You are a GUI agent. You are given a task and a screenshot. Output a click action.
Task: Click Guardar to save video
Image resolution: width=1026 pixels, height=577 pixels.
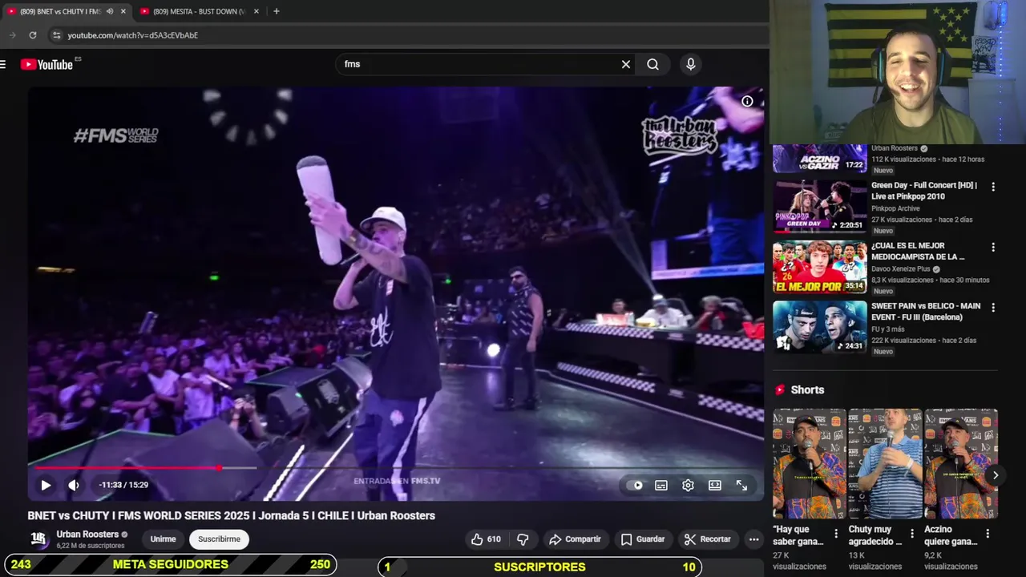643,539
